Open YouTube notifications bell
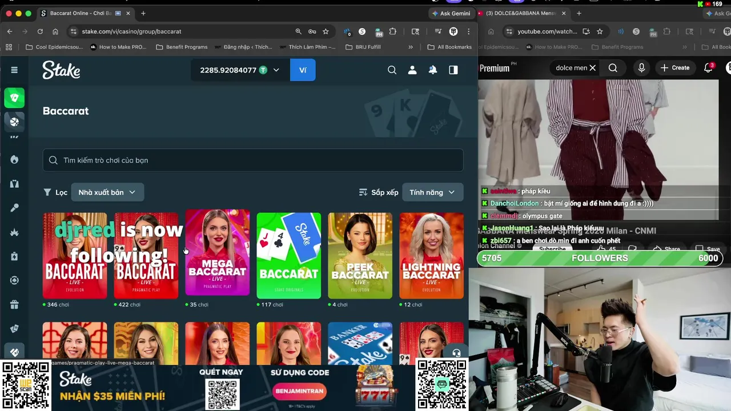The image size is (731, 411). (x=708, y=68)
